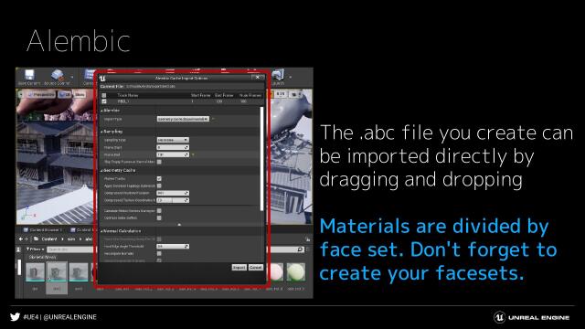Click the camera speed icon in viewport
The image size is (585, 329).
[x=294, y=95]
